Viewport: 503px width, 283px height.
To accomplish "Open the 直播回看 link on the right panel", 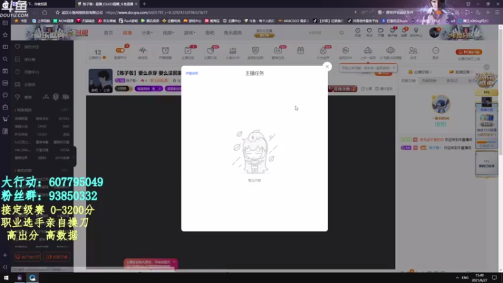I will tap(462, 72).
